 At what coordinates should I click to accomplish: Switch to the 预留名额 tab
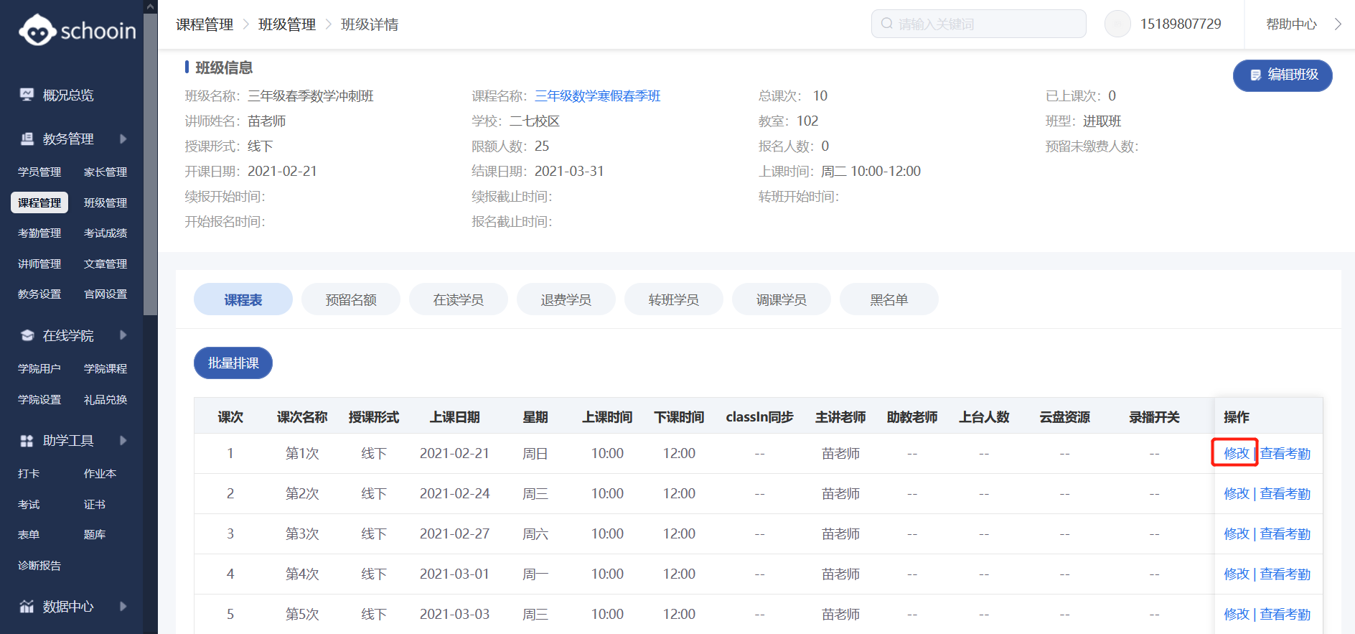click(x=351, y=299)
